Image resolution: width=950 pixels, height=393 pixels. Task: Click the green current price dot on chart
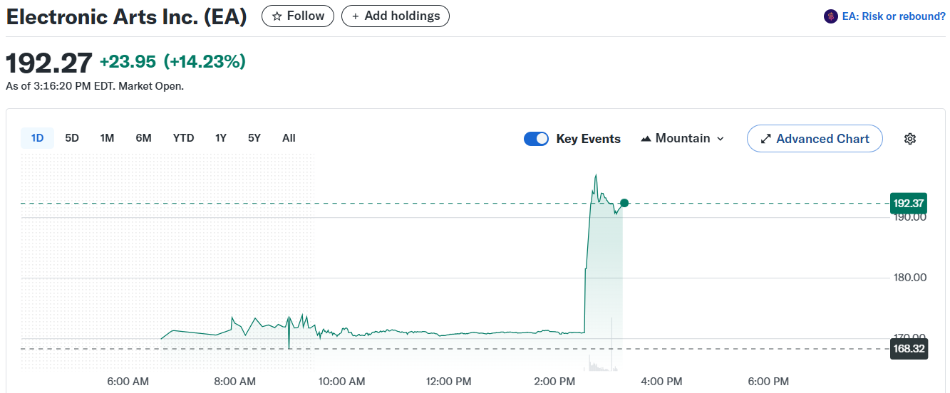click(624, 203)
